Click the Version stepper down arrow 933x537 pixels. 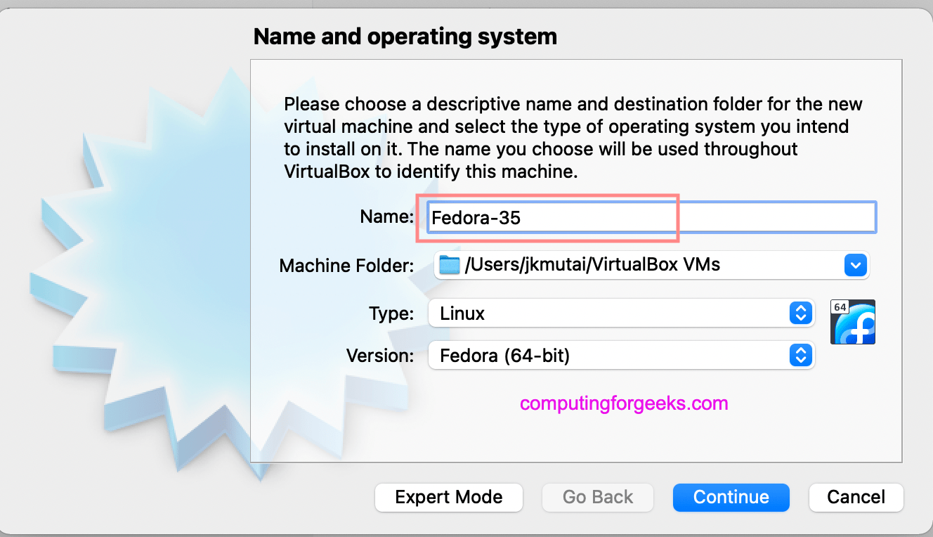800,358
